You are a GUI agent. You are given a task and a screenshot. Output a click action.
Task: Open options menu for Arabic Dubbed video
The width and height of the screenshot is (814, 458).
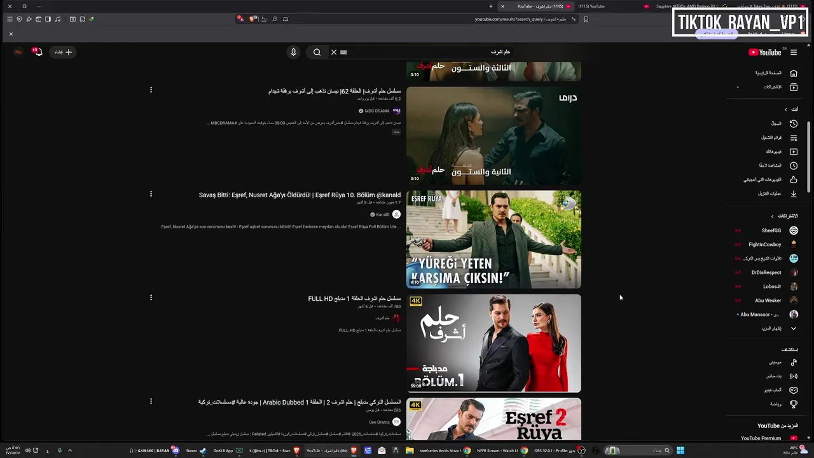(151, 401)
